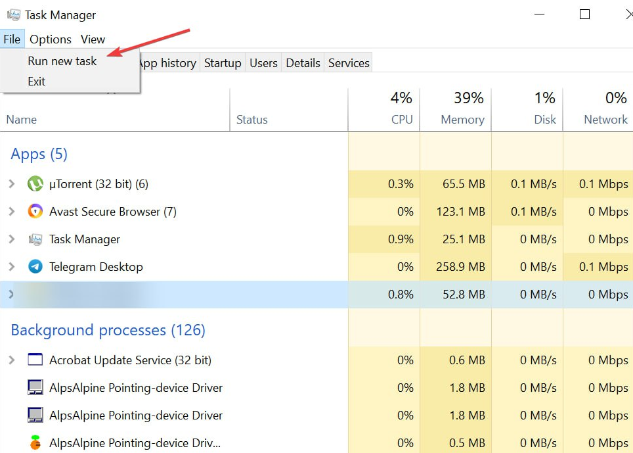This screenshot has height=453, width=633.
Task: Switch to the Details tab
Action: [303, 63]
